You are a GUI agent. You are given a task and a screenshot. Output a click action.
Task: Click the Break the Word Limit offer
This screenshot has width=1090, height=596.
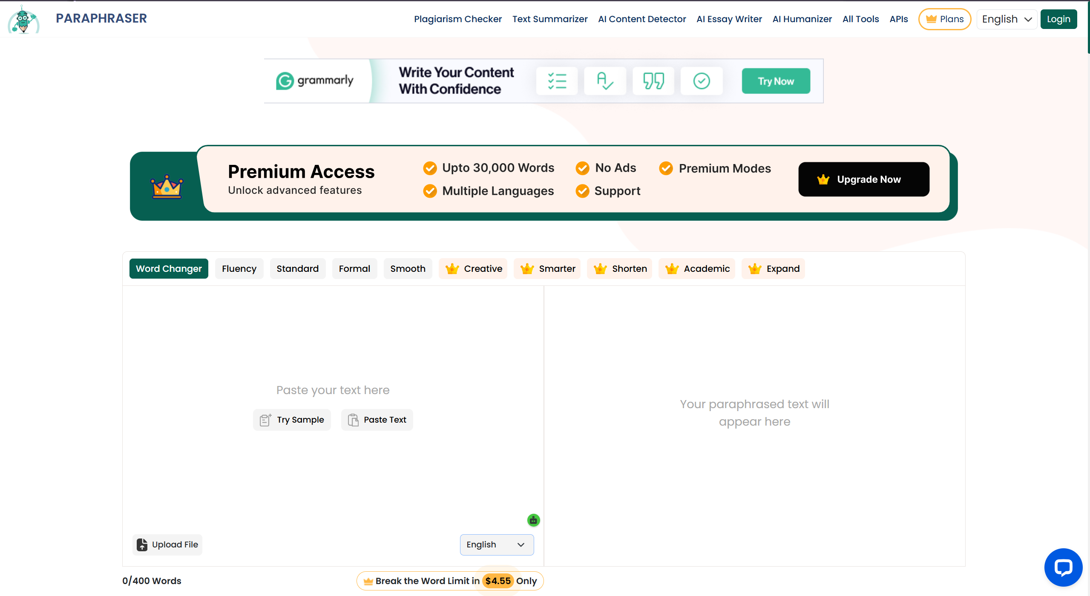[450, 581]
